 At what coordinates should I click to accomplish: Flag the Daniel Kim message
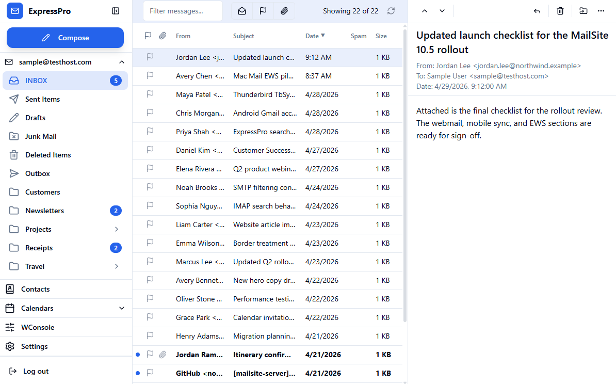[150, 150]
